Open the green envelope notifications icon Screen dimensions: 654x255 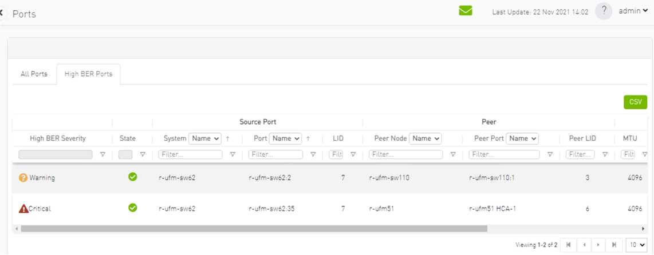tap(465, 11)
